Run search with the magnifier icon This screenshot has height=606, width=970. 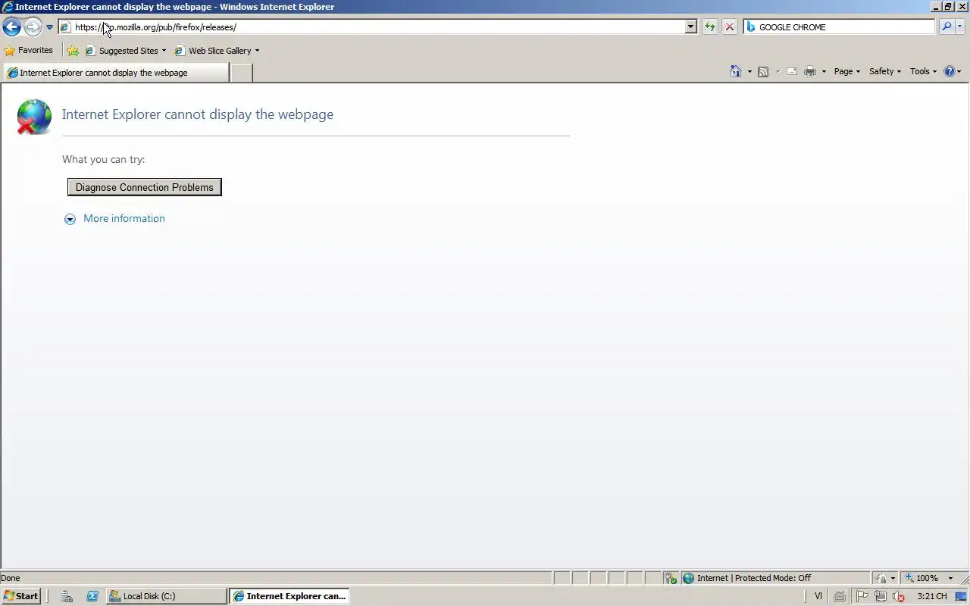tap(946, 27)
